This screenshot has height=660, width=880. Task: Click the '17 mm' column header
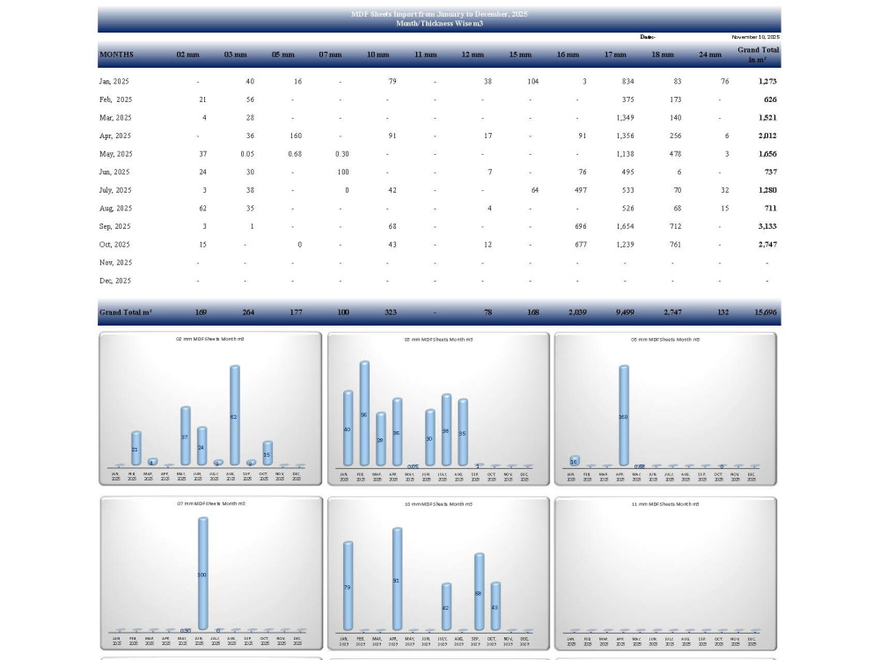pos(615,55)
